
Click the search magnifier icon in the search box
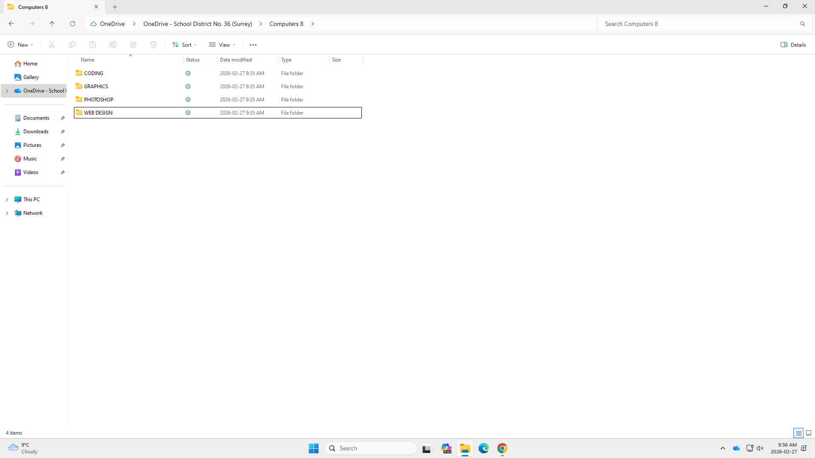click(802, 24)
